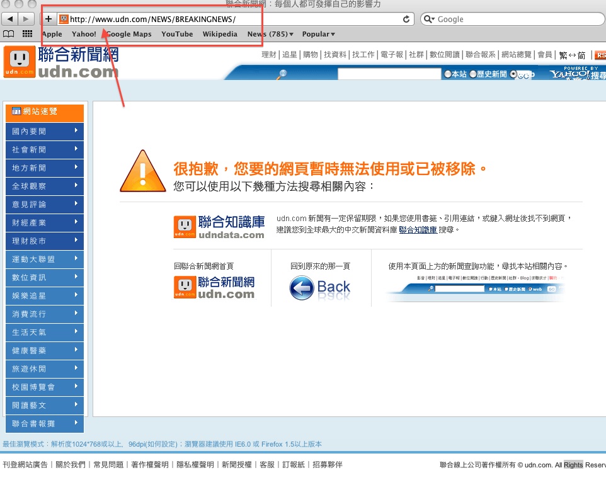Viewport: 606px width, 497px height.
Task: Click the Google search field
Action: (x=513, y=19)
